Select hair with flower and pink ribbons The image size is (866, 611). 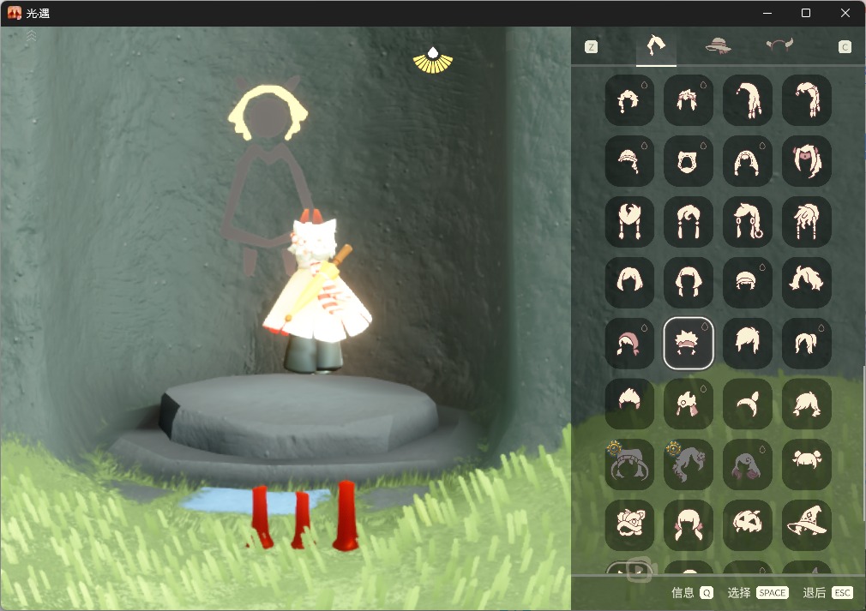689,404
